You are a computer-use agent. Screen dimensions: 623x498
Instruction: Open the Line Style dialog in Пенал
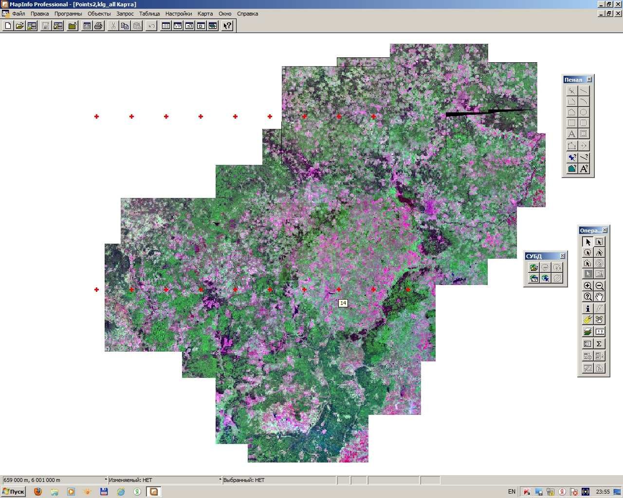point(584,157)
